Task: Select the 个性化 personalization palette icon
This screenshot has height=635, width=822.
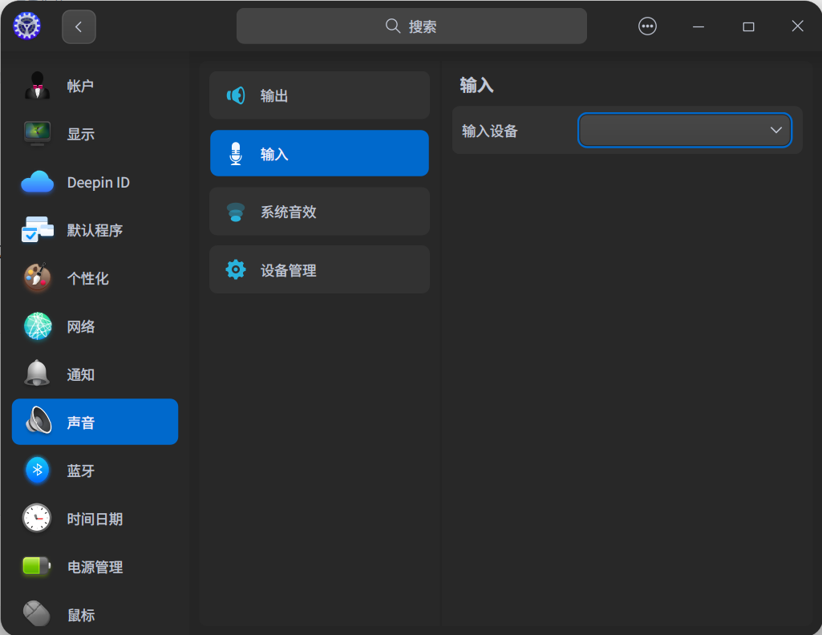Action: [36, 278]
